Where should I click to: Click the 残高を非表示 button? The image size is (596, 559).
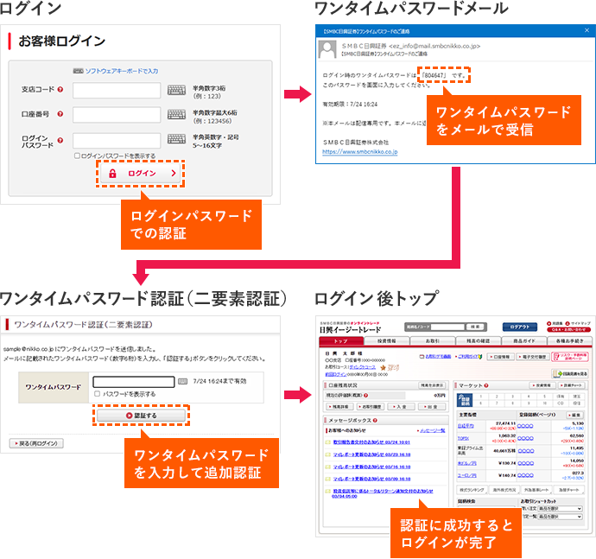432,385
